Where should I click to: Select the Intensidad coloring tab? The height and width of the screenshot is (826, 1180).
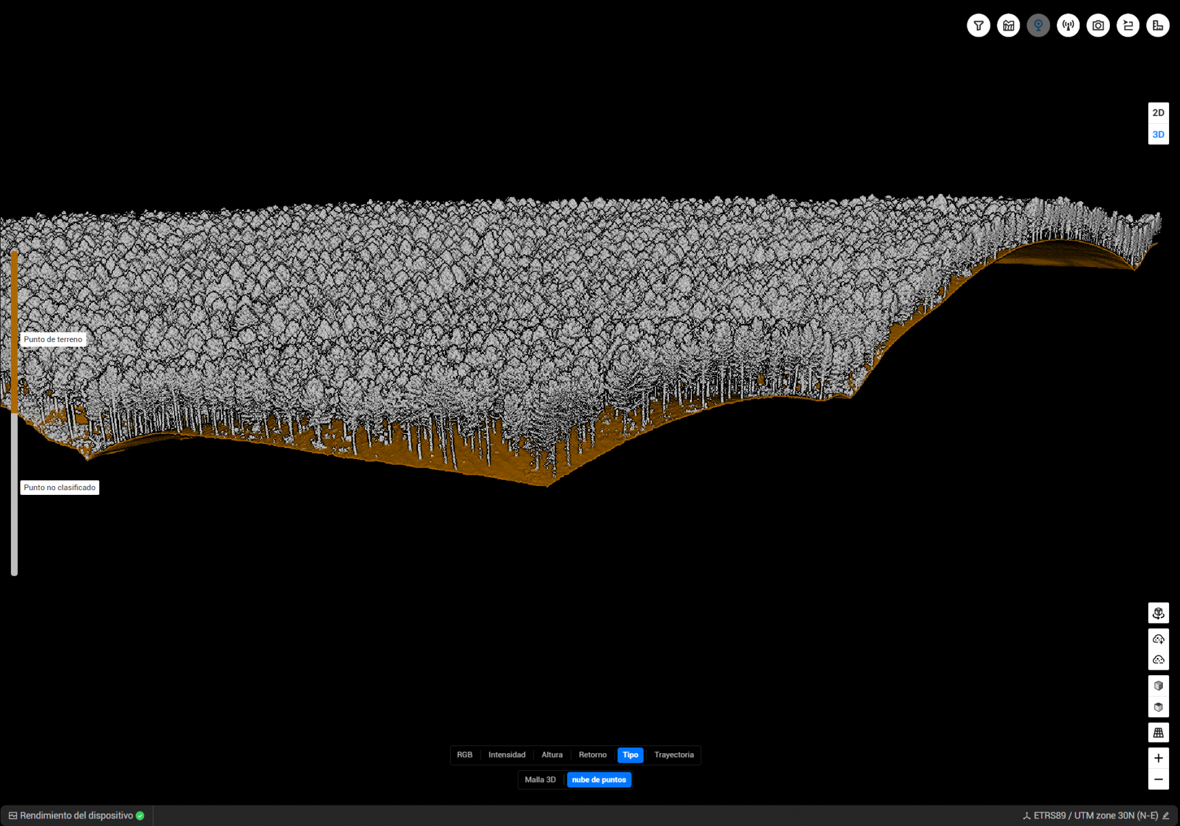click(x=507, y=755)
